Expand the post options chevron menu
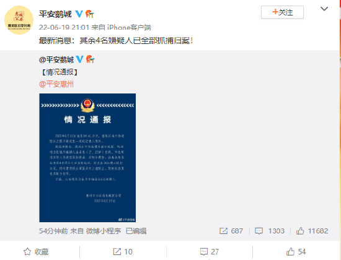Image resolution: width=341 pixels, height=260 pixels. pyautogui.click(x=324, y=9)
